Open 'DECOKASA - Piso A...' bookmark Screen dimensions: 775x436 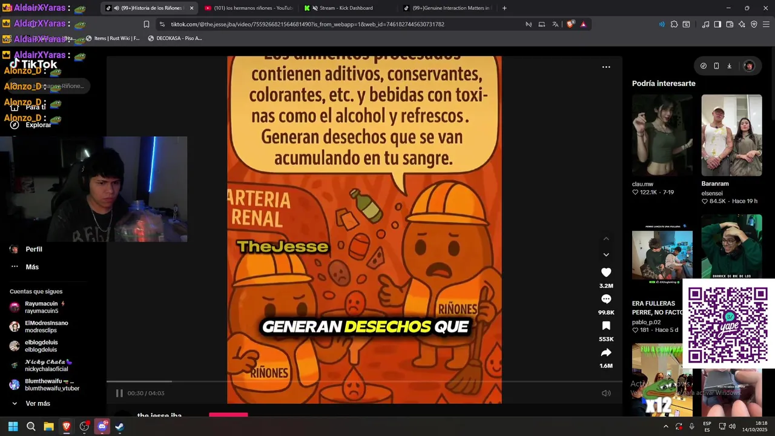click(x=175, y=38)
